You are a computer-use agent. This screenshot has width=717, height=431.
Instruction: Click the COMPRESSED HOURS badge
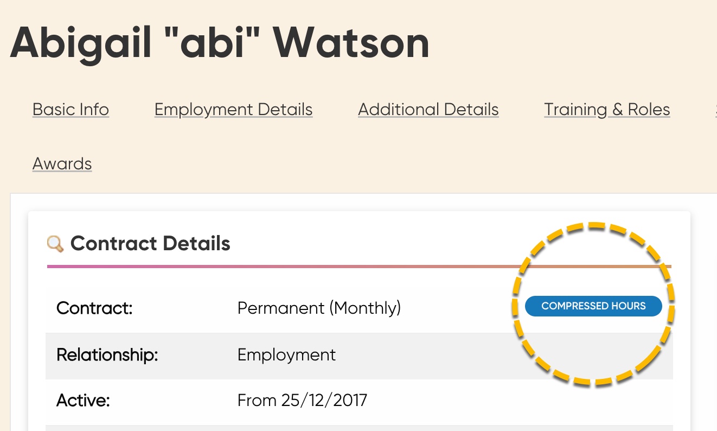pyautogui.click(x=593, y=306)
